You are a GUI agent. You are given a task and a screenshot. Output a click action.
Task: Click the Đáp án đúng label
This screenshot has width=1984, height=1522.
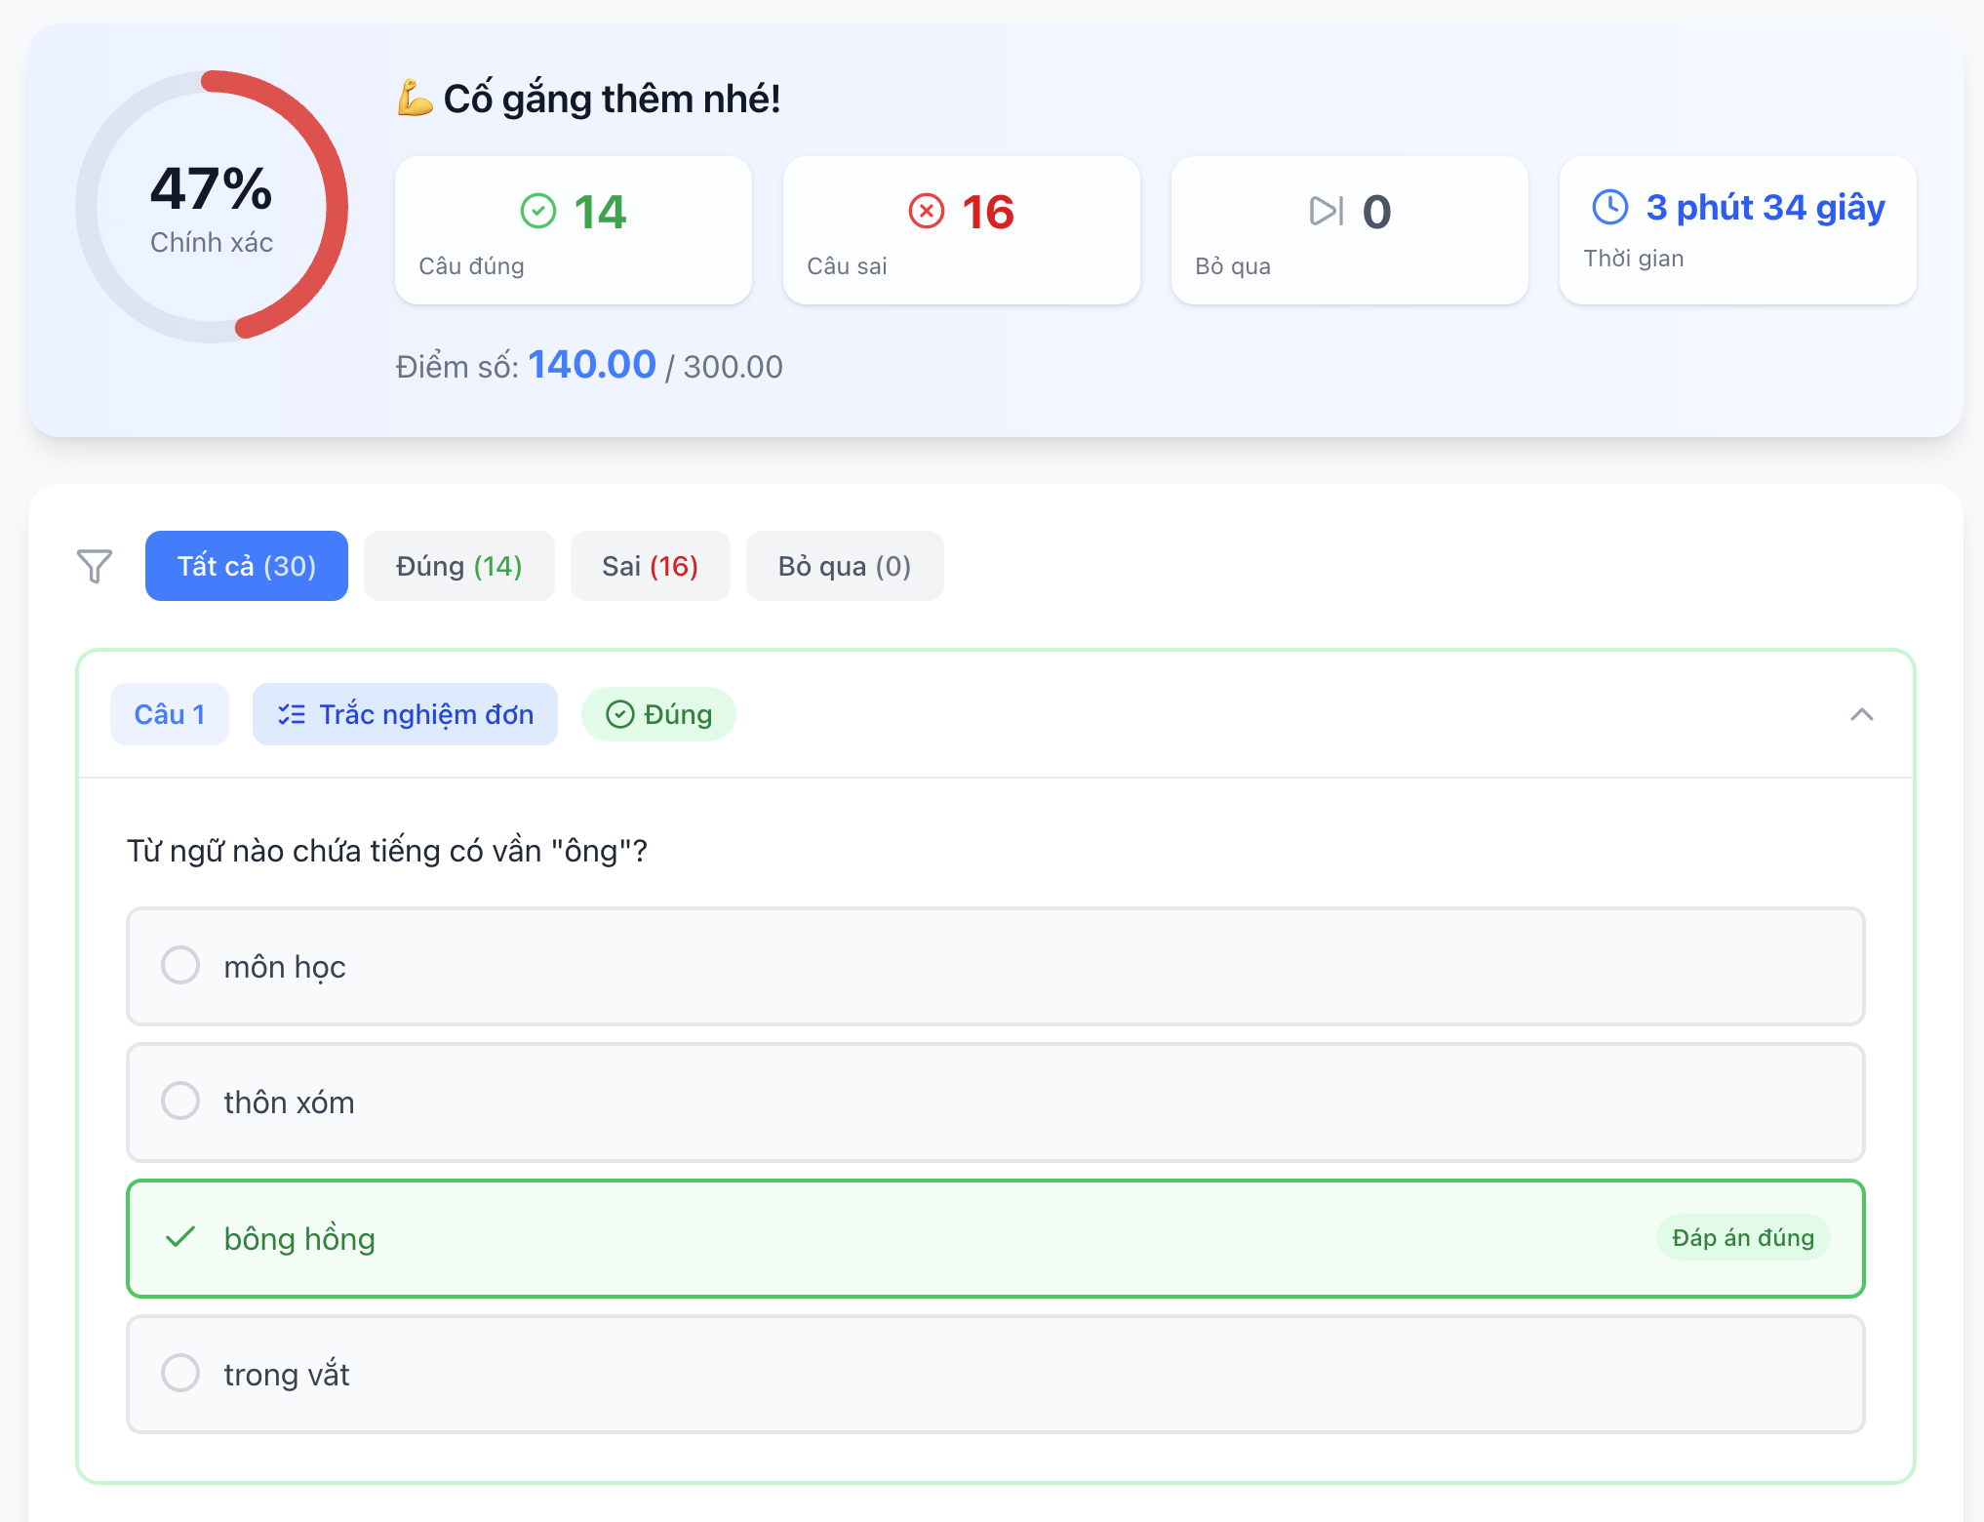pyautogui.click(x=1742, y=1238)
